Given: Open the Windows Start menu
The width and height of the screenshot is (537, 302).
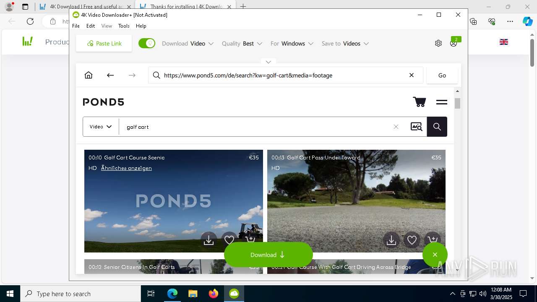Looking at the screenshot, I should 10,294.
